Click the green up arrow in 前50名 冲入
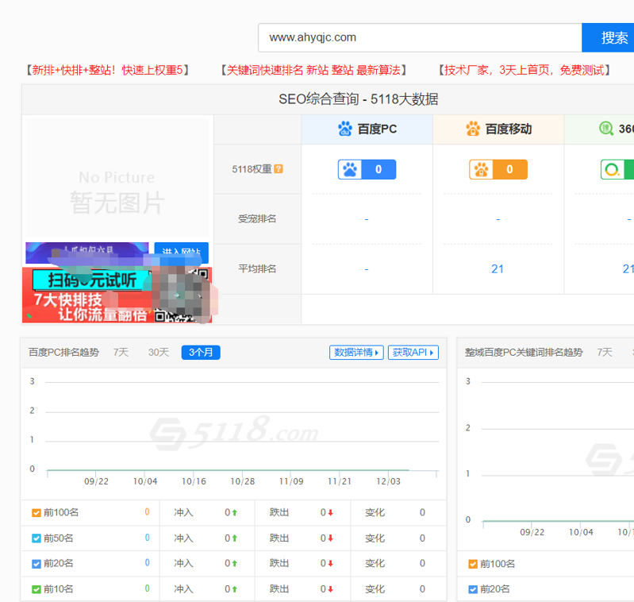The image size is (634, 602). coord(235,538)
